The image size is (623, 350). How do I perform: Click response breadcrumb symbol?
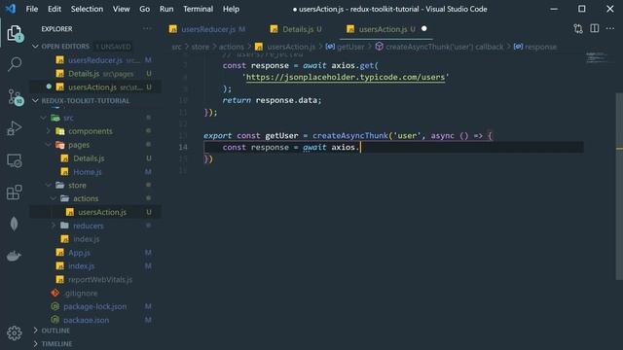pos(534,47)
